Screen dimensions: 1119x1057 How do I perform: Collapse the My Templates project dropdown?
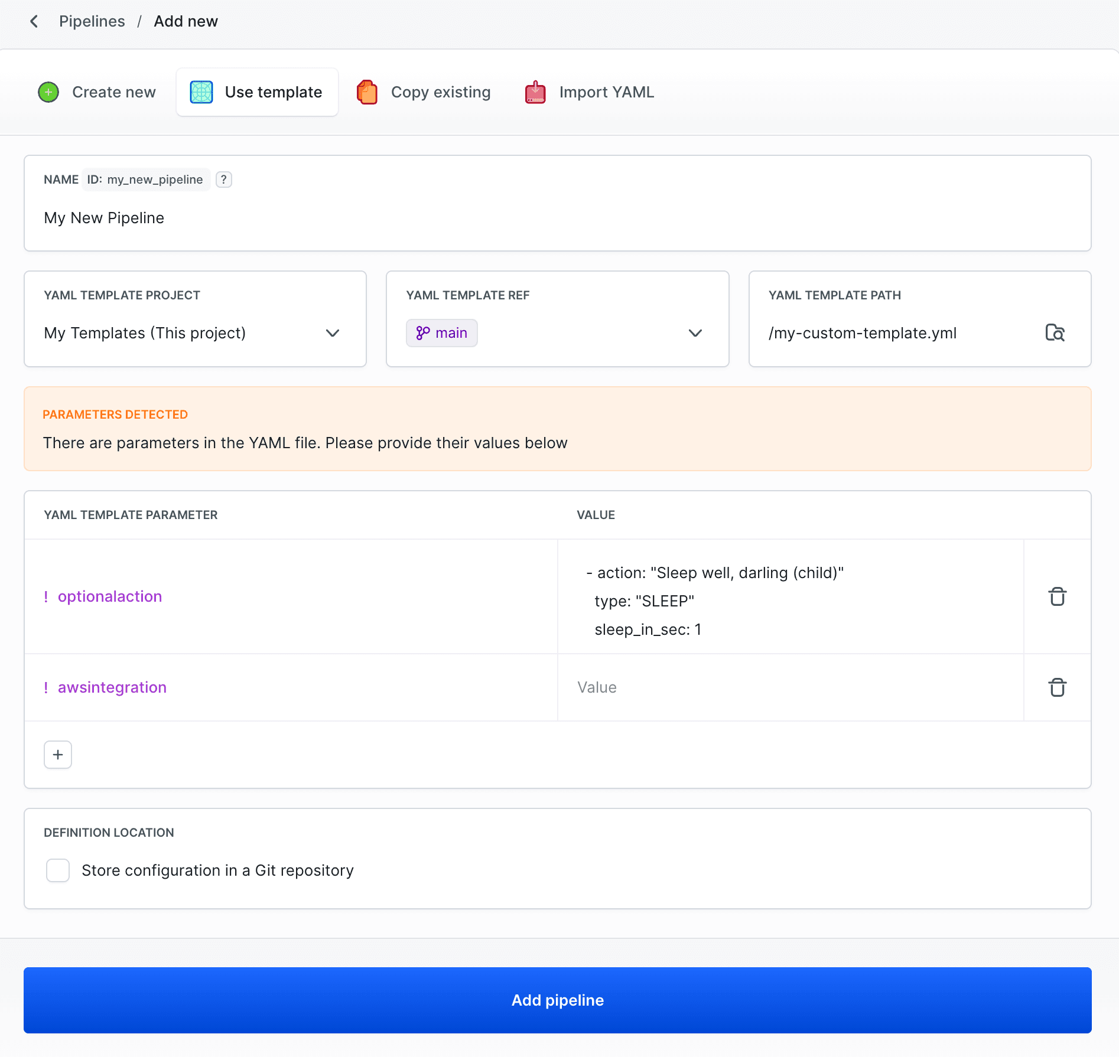[x=333, y=332]
